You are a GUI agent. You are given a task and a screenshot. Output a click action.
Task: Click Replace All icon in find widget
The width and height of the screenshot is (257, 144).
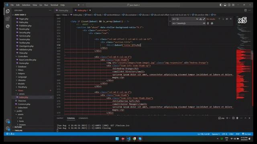click(x=212, y=23)
